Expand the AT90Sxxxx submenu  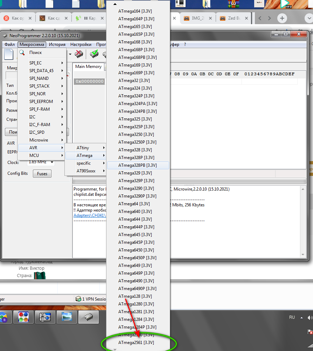(x=104, y=171)
